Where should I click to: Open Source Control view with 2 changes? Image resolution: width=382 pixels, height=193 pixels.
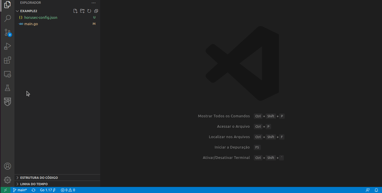point(8,33)
